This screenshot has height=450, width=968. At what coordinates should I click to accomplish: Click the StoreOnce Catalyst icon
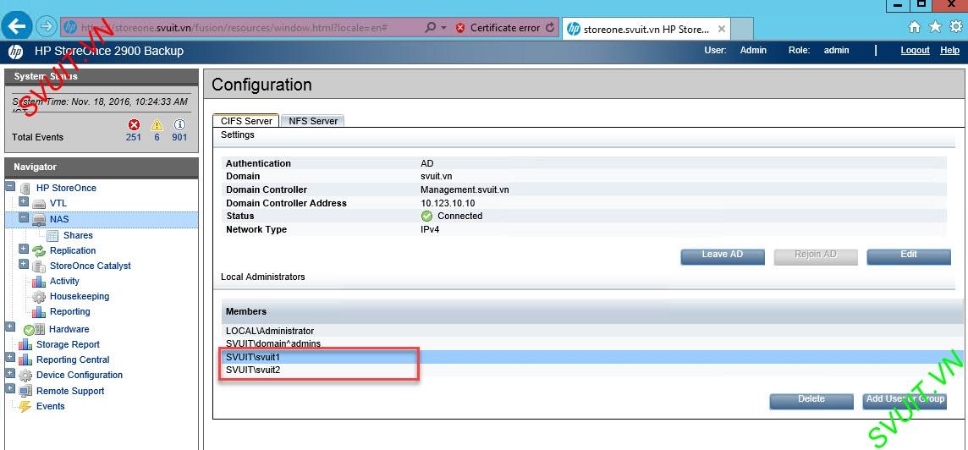pyautogui.click(x=39, y=266)
